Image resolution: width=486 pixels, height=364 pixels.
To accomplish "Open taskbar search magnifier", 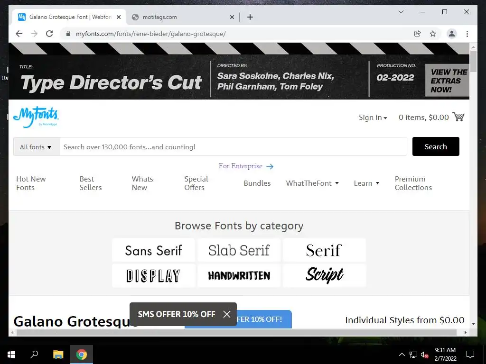I will pos(34,355).
